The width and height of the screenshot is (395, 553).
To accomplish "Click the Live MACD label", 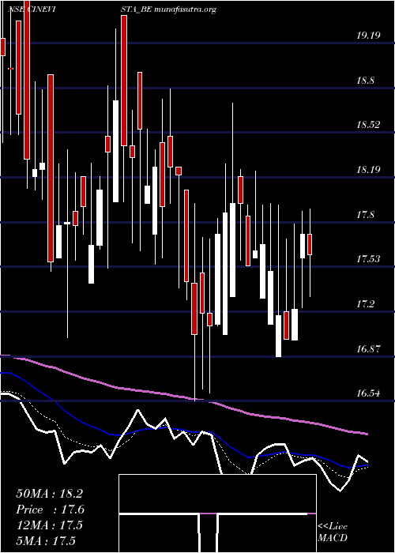I will 333,532.
